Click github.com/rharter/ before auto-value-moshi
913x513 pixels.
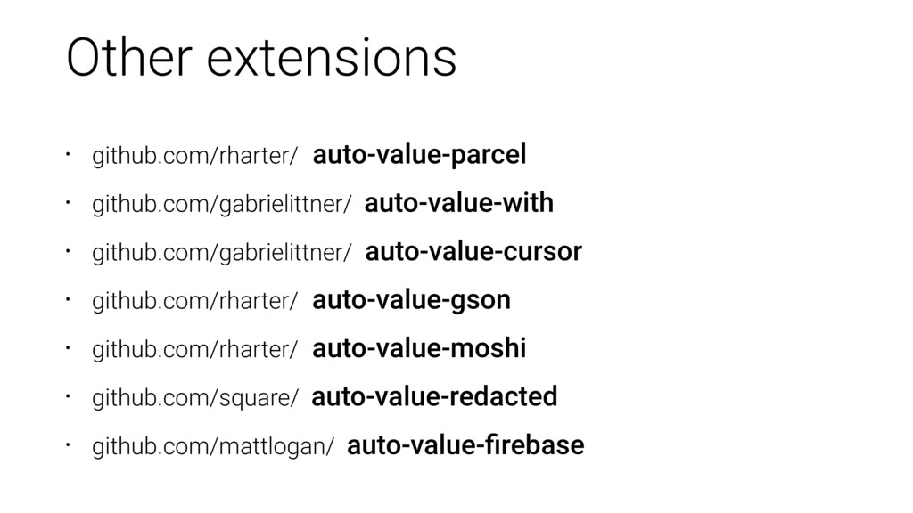click(194, 349)
